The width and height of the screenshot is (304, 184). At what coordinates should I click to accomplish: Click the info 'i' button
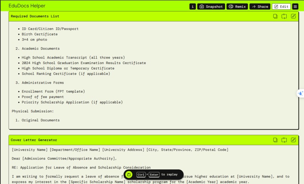192,6
